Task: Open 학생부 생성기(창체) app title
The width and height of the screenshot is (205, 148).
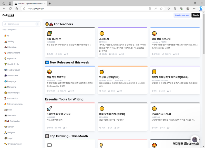Action: point(109,77)
